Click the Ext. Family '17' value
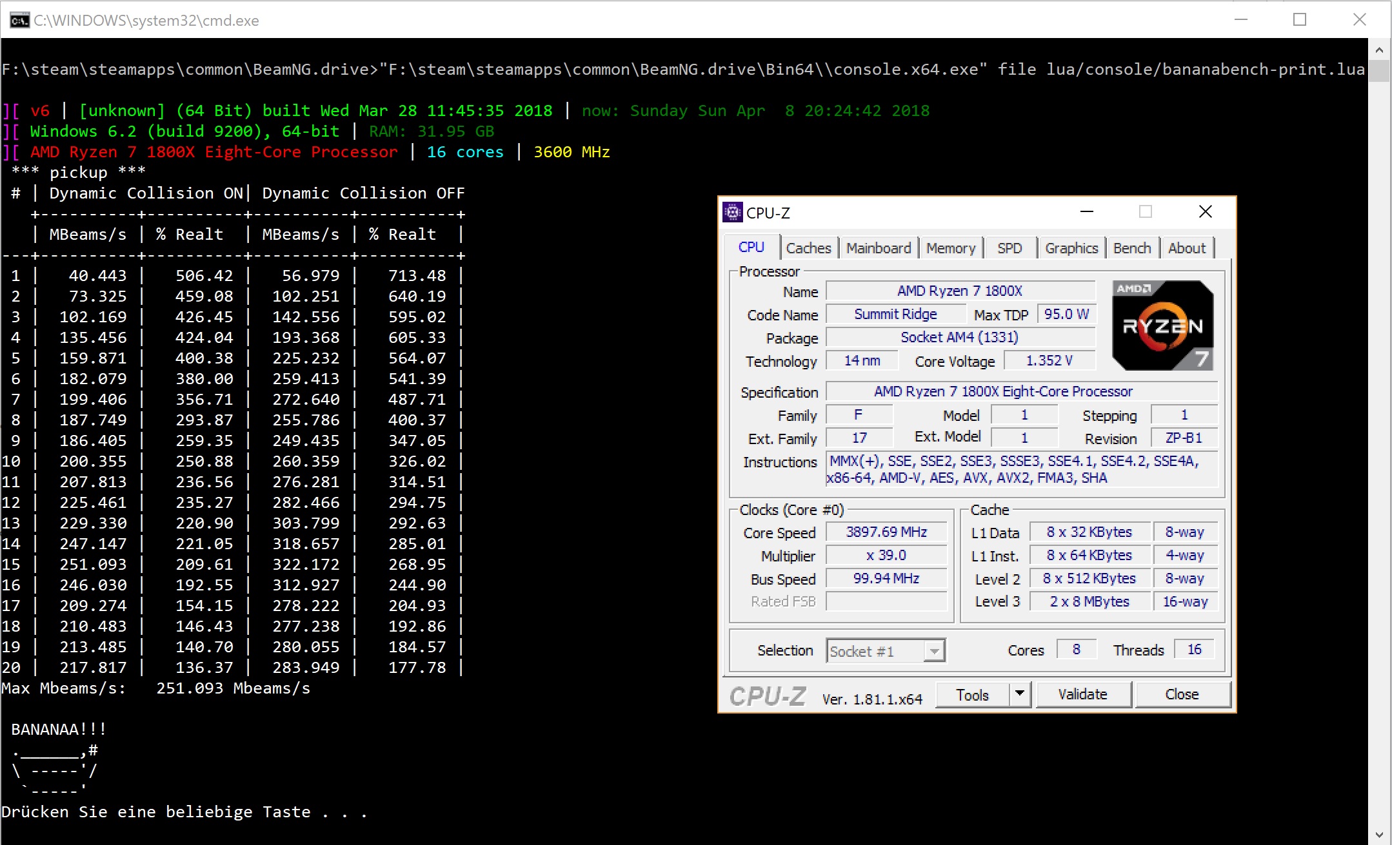Screen dimensions: 1392x845 [859, 438]
